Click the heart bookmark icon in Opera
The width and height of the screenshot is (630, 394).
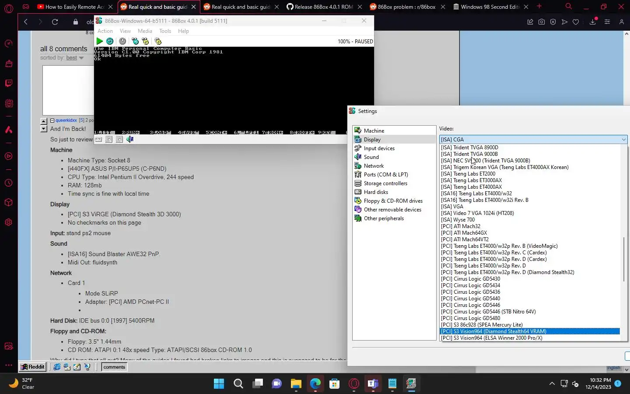coord(576,22)
